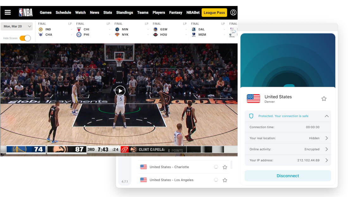Viewport: 348px width, 197px height.
Task: Collapse the Protected connection details
Action: pos(327,116)
